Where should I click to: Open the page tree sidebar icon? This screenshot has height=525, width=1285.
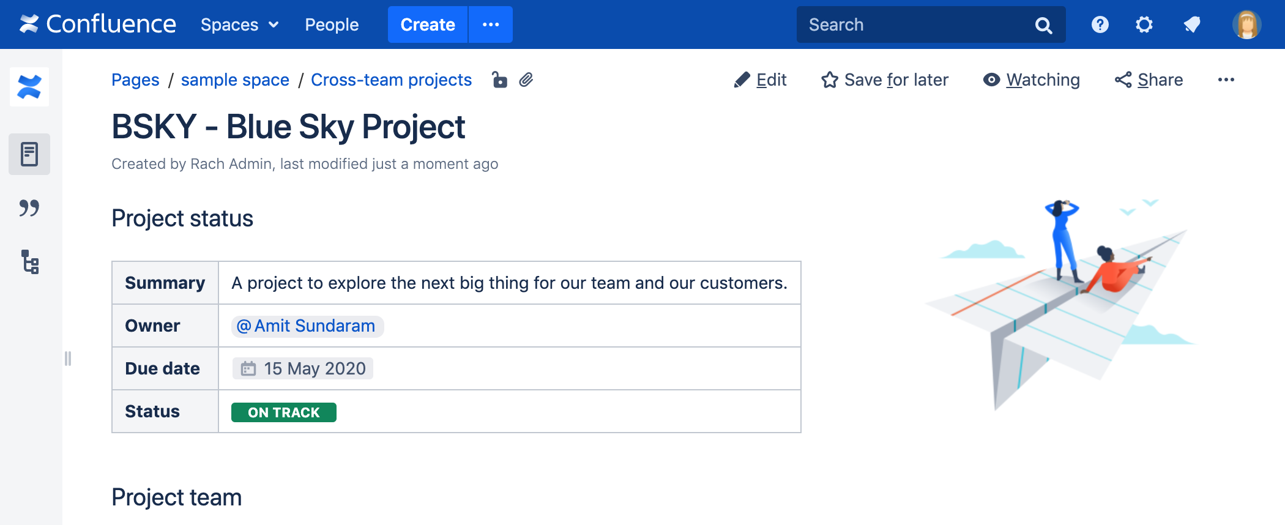click(29, 262)
